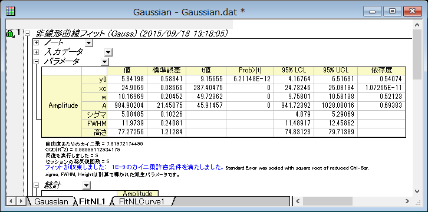Open the 統計 dropdown menu arrow
428x212 pixels.
click(86, 185)
